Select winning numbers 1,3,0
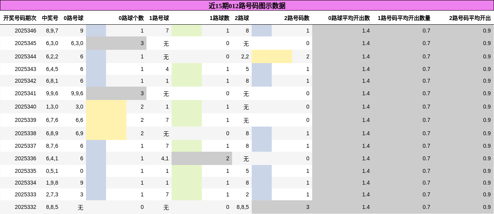The image size is (494, 214). [52, 107]
